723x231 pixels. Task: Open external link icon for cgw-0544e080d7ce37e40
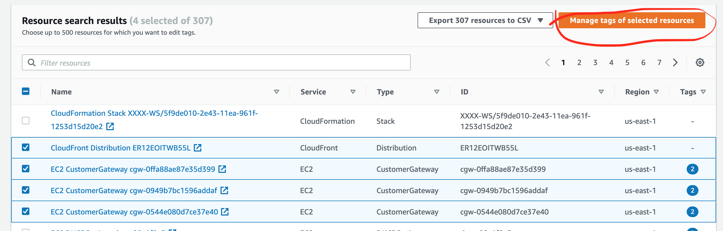[225, 212]
